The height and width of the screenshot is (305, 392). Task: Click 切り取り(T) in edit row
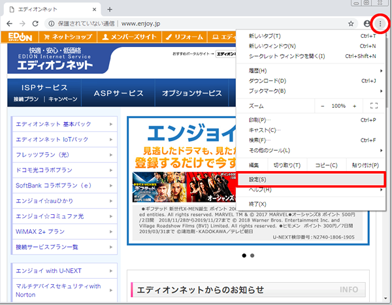click(287, 165)
